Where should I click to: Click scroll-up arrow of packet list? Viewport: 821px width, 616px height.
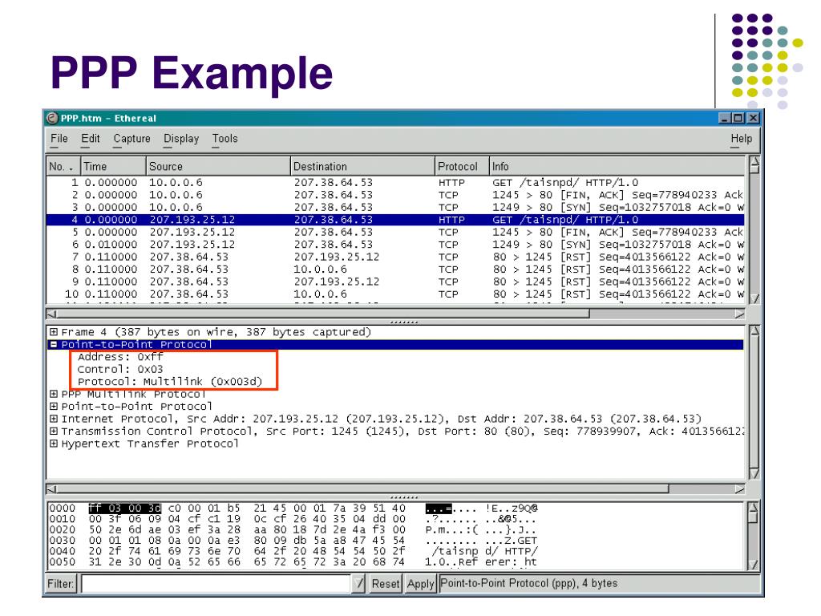pos(754,161)
